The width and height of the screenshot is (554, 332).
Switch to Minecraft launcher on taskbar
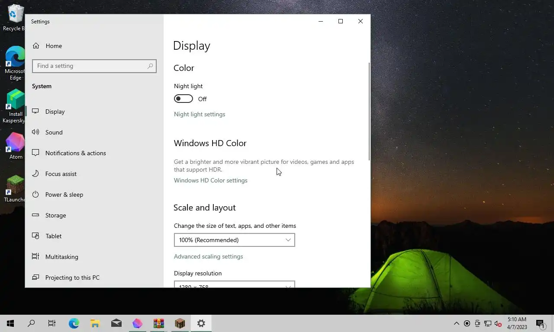180,323
